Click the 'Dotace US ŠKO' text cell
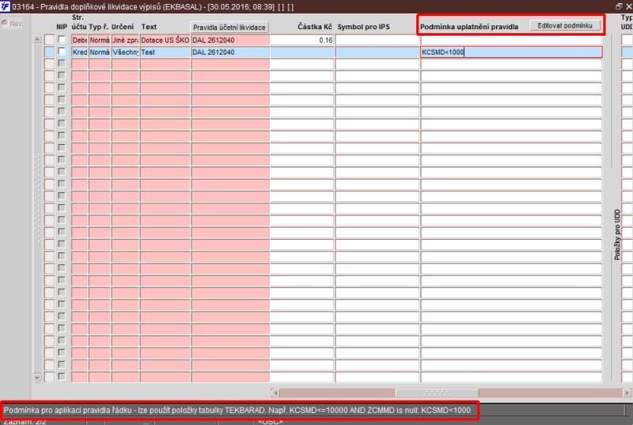 coord(165,40)
